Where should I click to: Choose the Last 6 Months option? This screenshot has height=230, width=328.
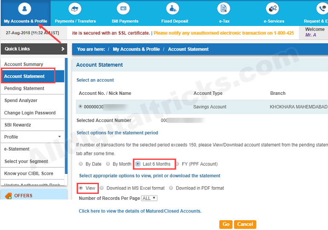pos(138,164)
